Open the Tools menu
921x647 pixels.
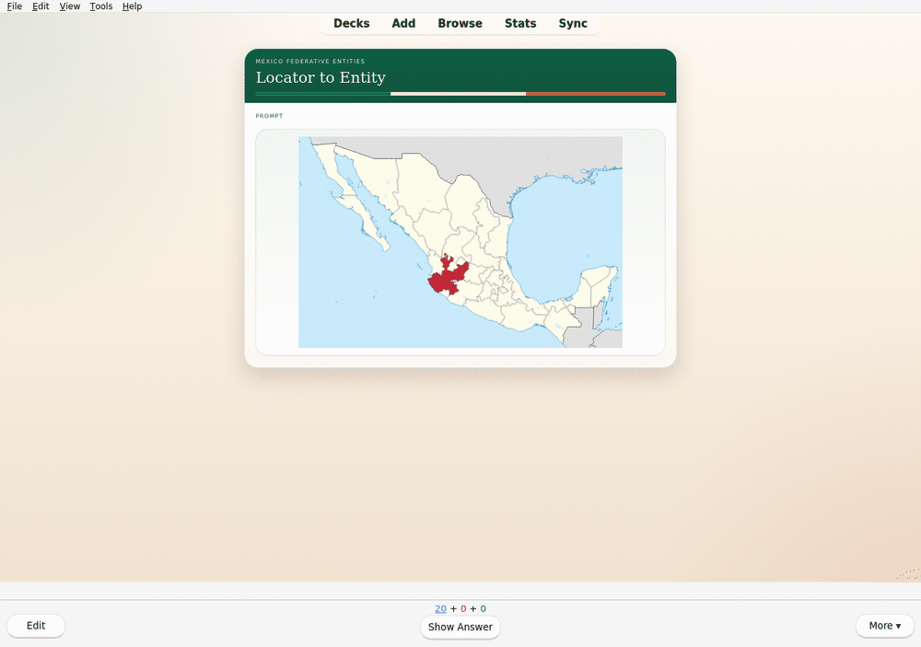(x=101, y=6)
